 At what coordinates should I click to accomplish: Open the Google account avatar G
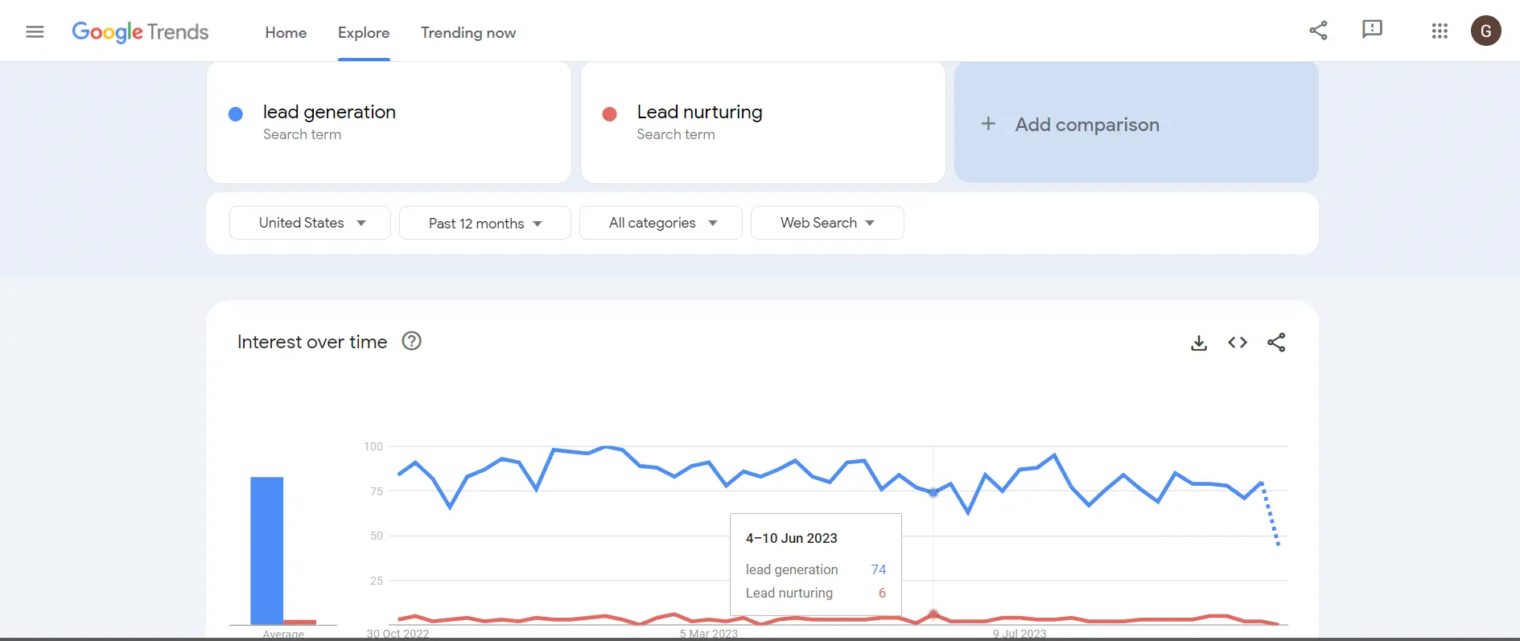(1485, 31)
